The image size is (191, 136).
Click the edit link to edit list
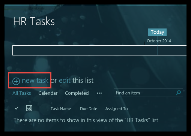pos(65,80)
